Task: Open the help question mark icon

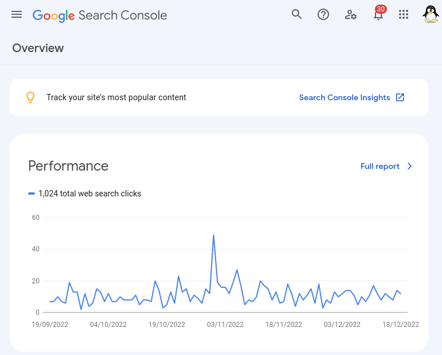Action: click(323, 14)
